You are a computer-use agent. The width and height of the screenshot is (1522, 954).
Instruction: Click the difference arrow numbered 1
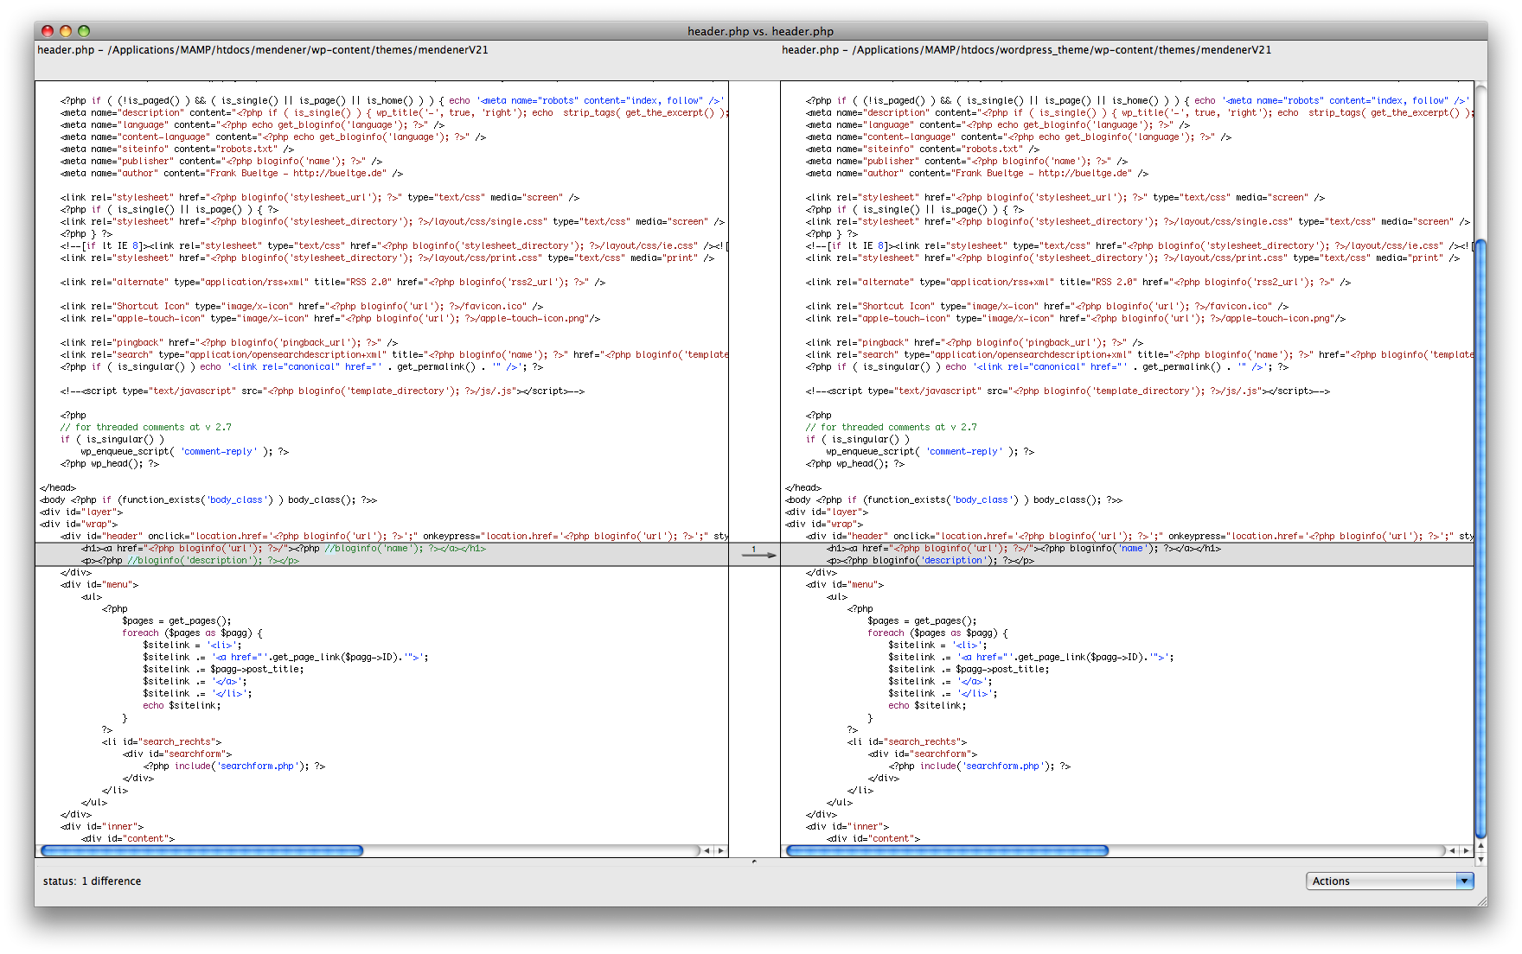(759, 554)
